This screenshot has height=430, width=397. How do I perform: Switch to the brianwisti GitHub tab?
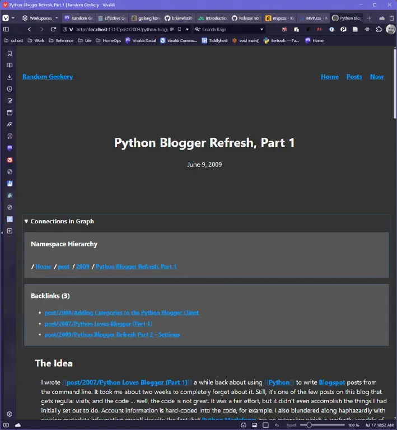179,18
